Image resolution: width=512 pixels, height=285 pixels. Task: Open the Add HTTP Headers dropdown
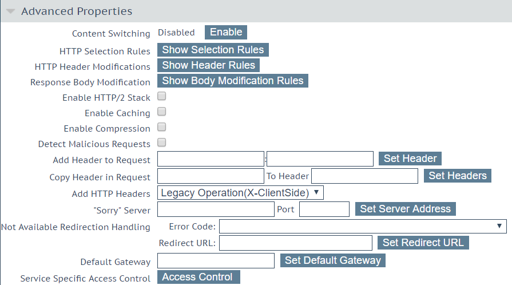240,193
